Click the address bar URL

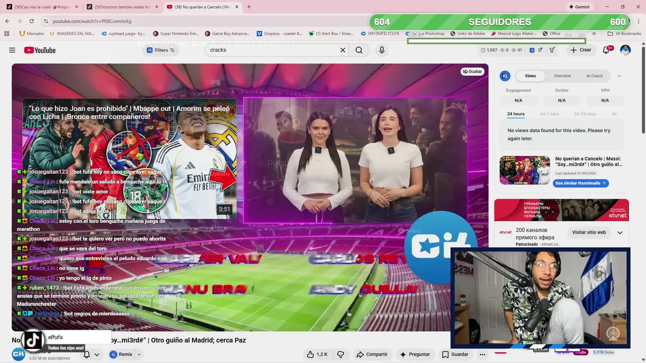point(92,21)
